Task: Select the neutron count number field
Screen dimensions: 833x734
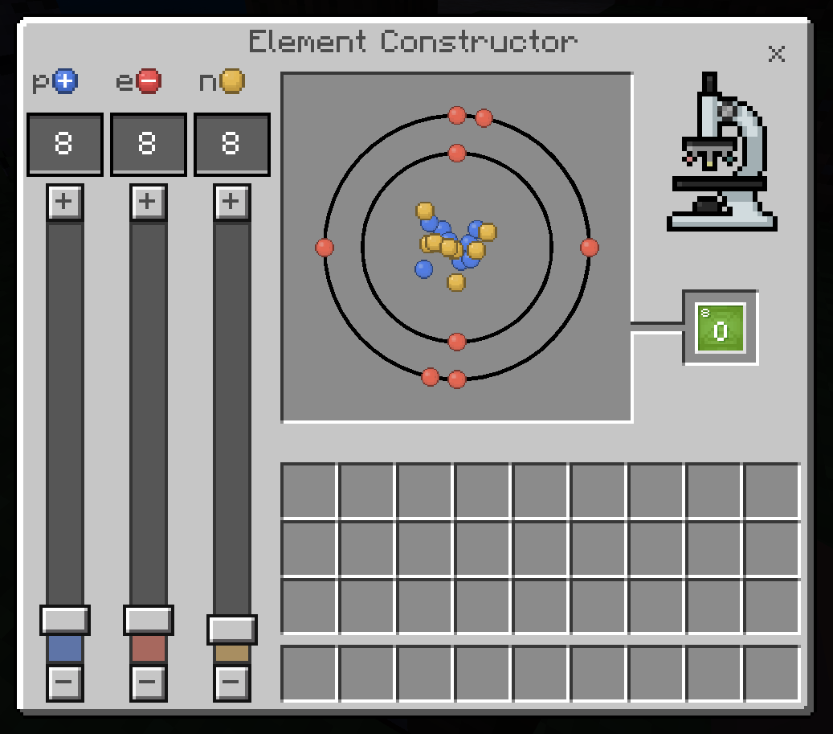Action: [x=232, y=145]
